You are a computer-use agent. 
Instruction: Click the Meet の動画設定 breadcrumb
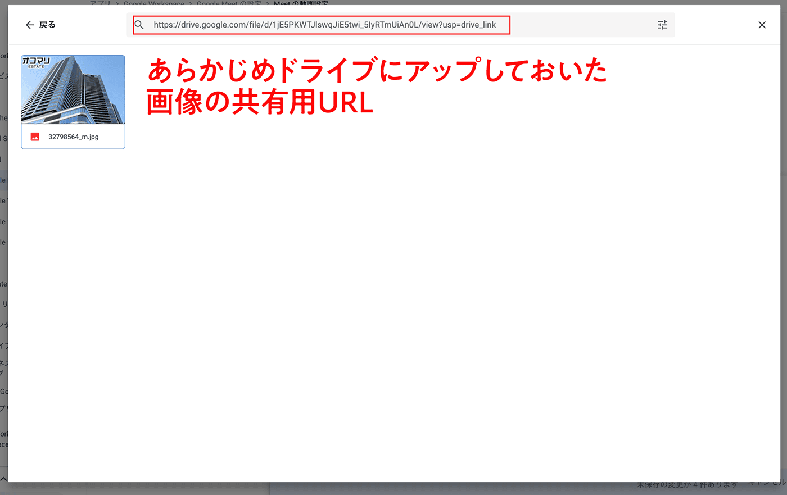coord(301,3)
